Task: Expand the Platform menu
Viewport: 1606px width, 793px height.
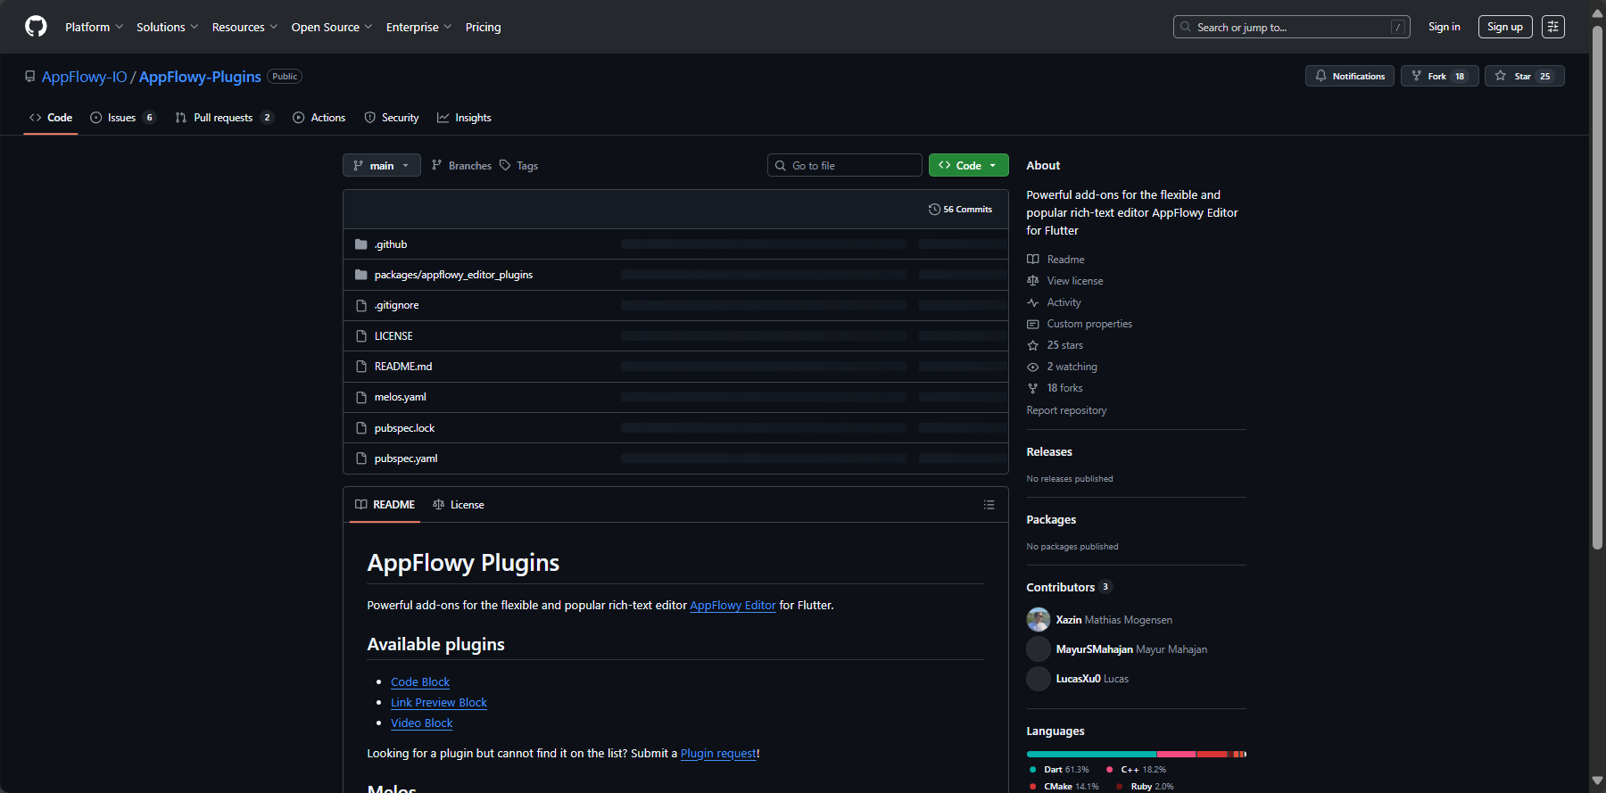Action: pyautogui.click(x=94, y=27)
